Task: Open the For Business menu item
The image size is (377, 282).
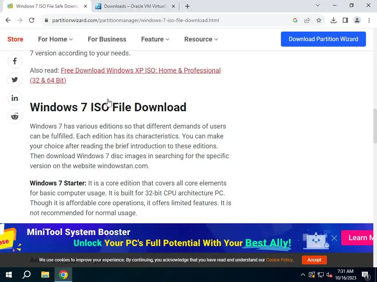Action: click(107, 39)
